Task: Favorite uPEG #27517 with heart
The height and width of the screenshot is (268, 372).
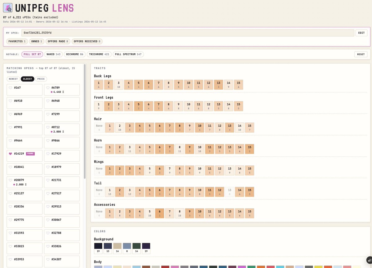Action: (x=48, y=193)
